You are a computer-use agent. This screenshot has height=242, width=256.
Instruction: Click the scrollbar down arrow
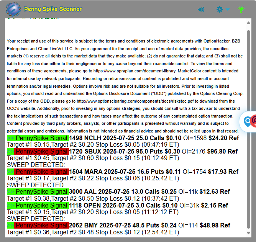[x=248, y=233]
